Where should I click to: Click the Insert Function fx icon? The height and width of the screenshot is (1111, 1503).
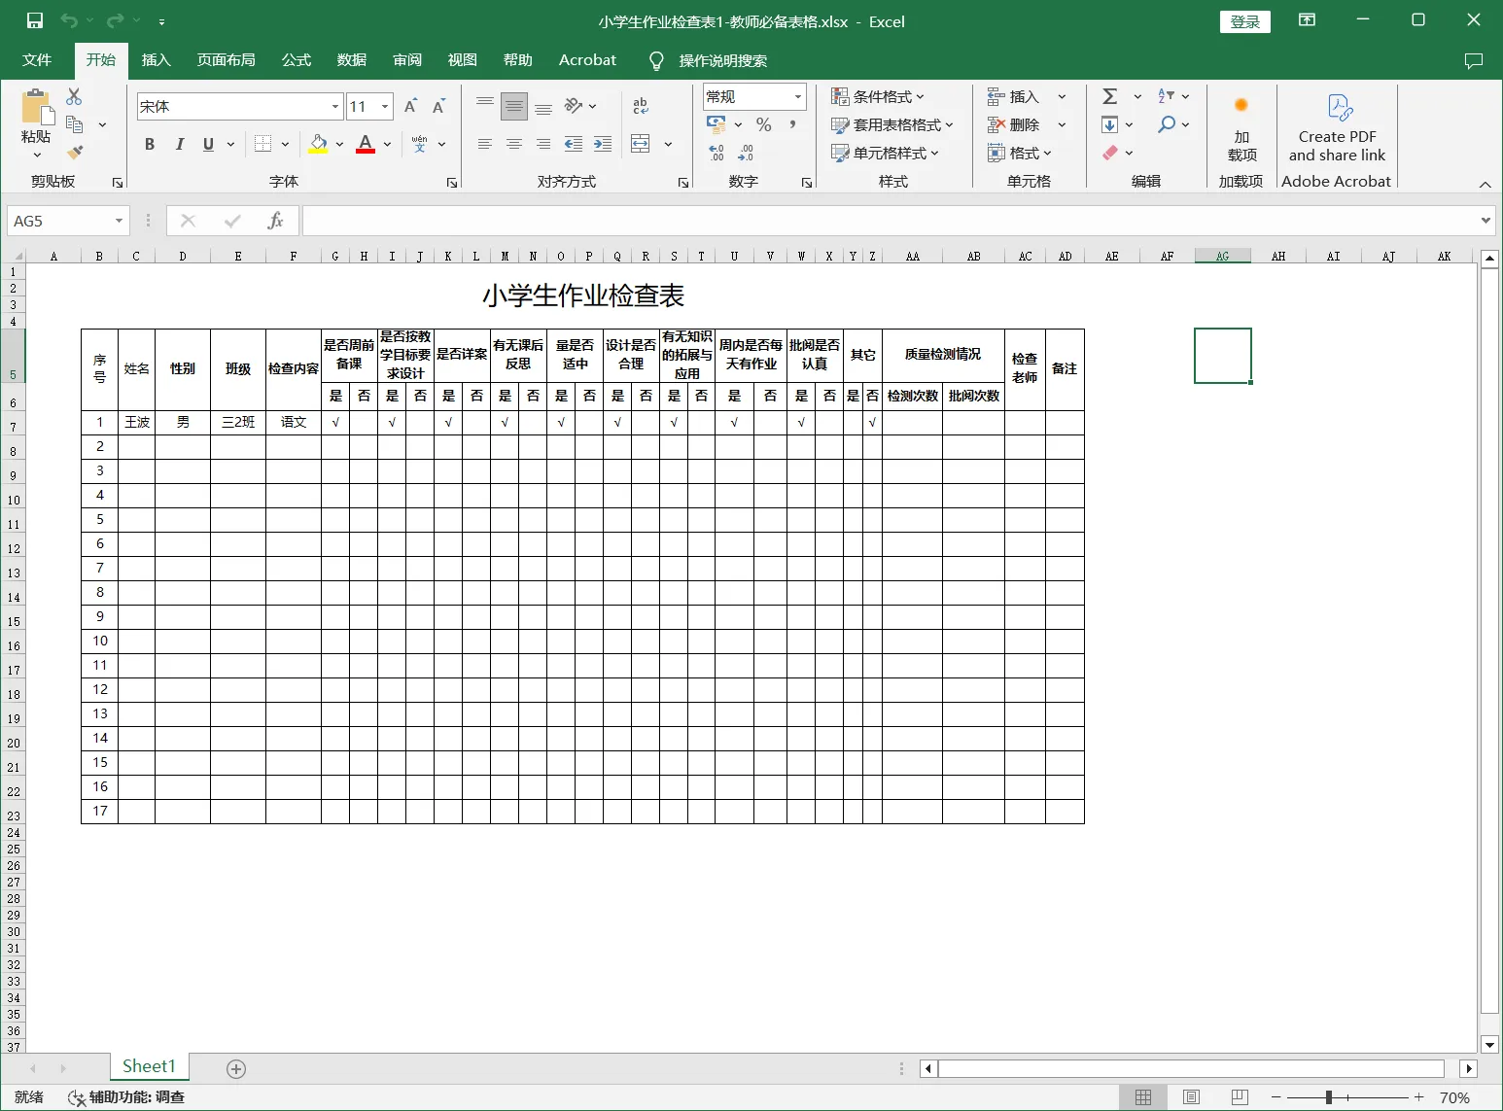(275, 221)
